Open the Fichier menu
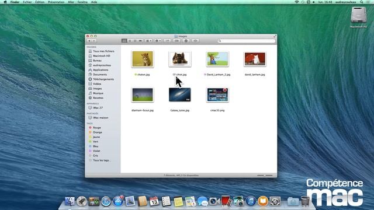This screenshot has height=210, width=374. 27,2
